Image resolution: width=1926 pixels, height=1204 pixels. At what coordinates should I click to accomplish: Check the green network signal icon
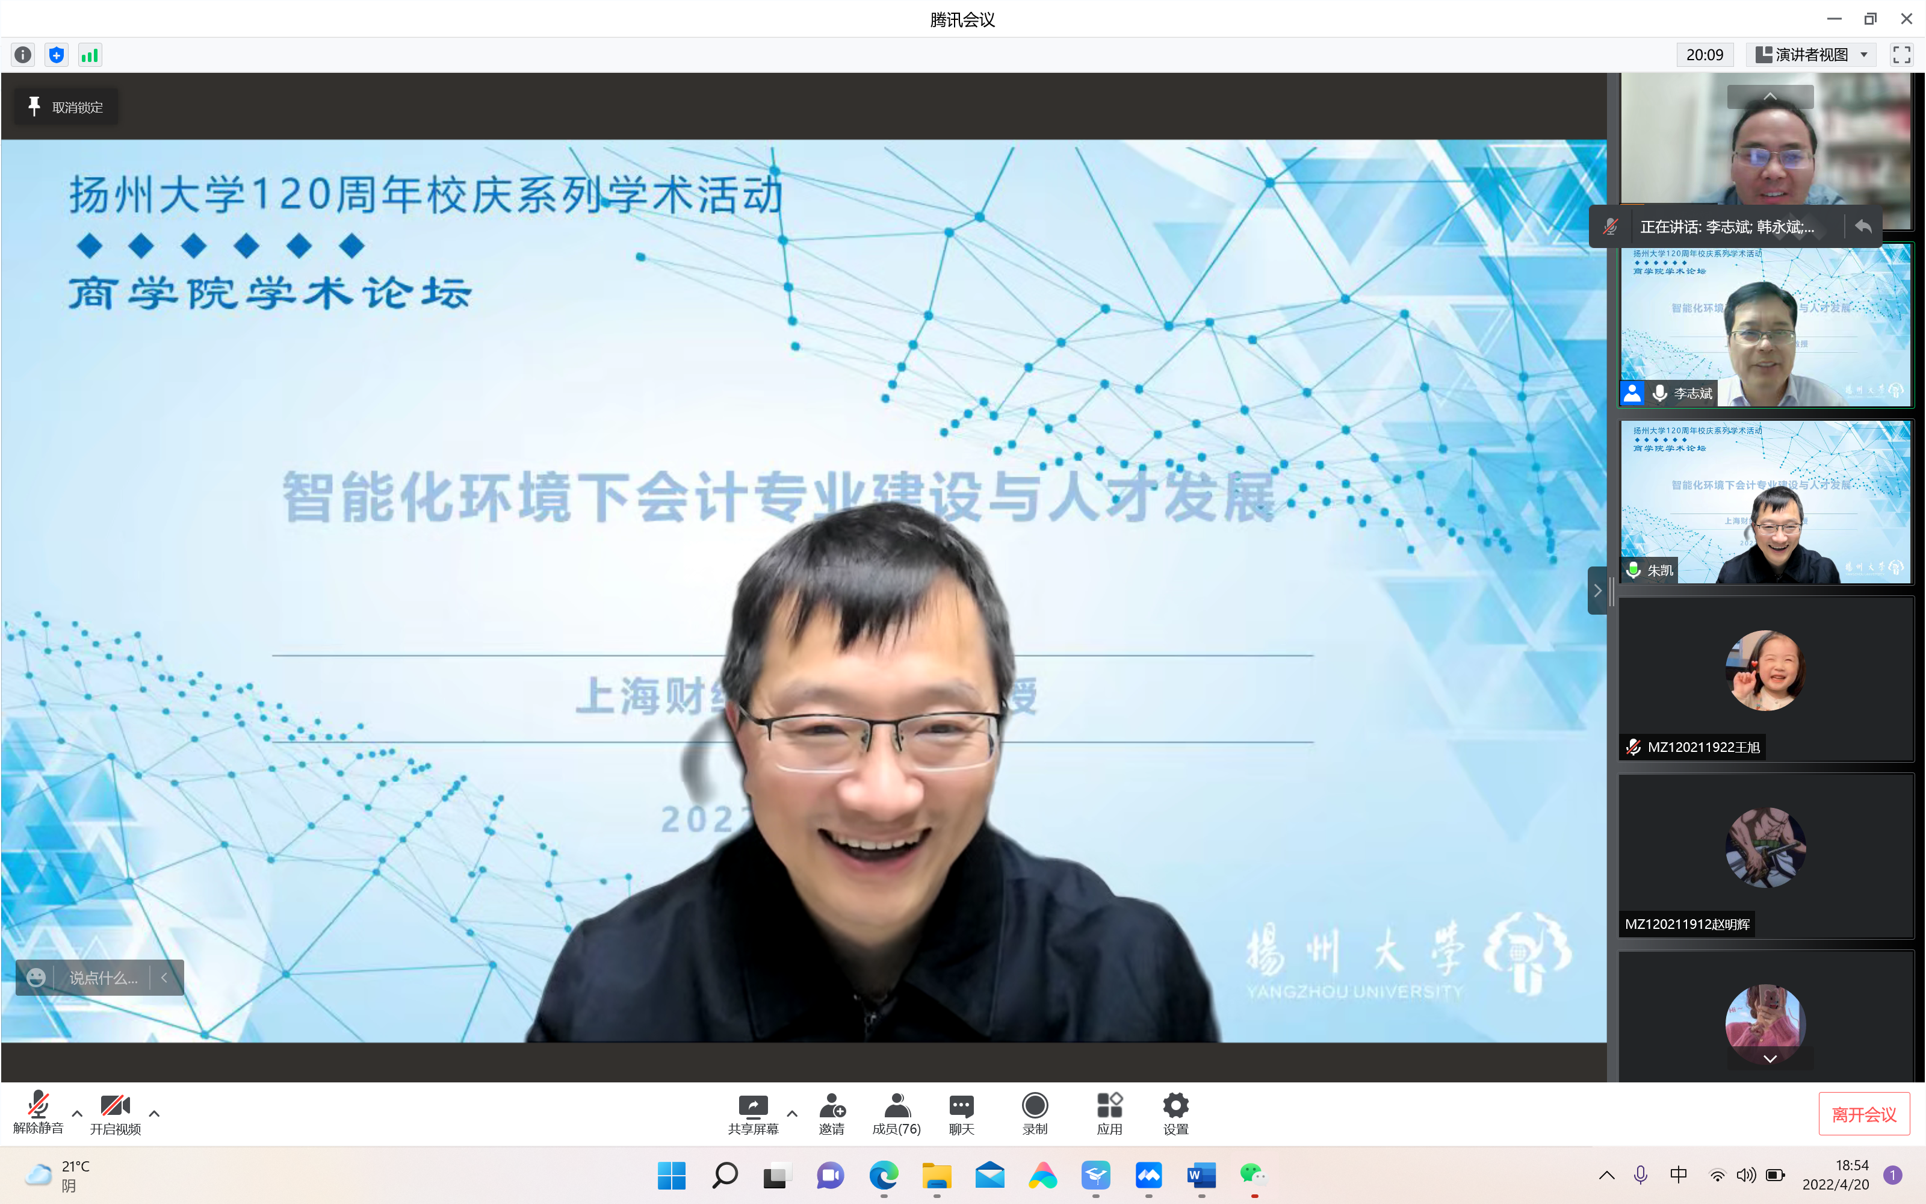90,55
